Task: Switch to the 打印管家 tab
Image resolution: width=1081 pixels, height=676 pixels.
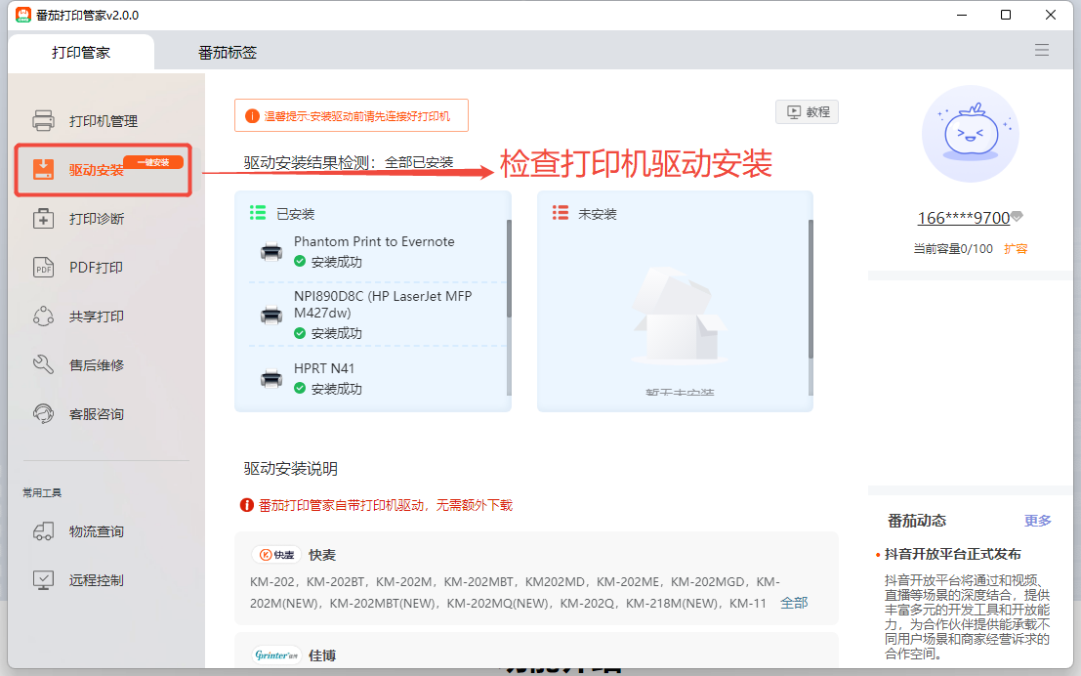Action: coord(81,53)
